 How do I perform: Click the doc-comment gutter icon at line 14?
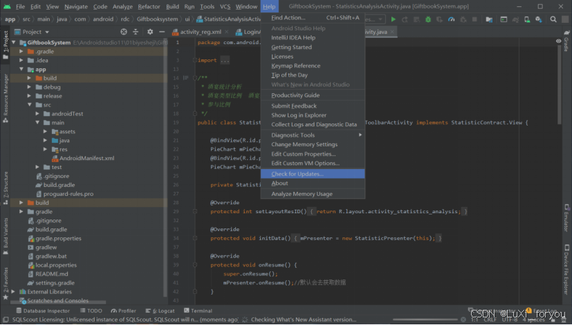(185, 78)
